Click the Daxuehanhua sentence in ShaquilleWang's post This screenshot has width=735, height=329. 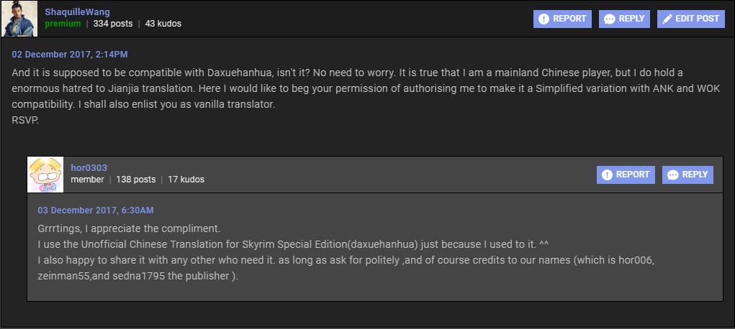[x=143, y=73]
